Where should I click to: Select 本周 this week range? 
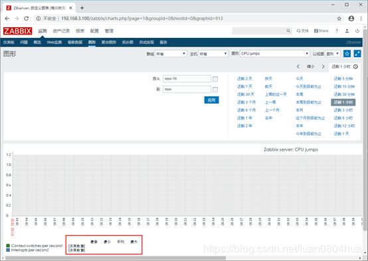[x=299, y=94]
